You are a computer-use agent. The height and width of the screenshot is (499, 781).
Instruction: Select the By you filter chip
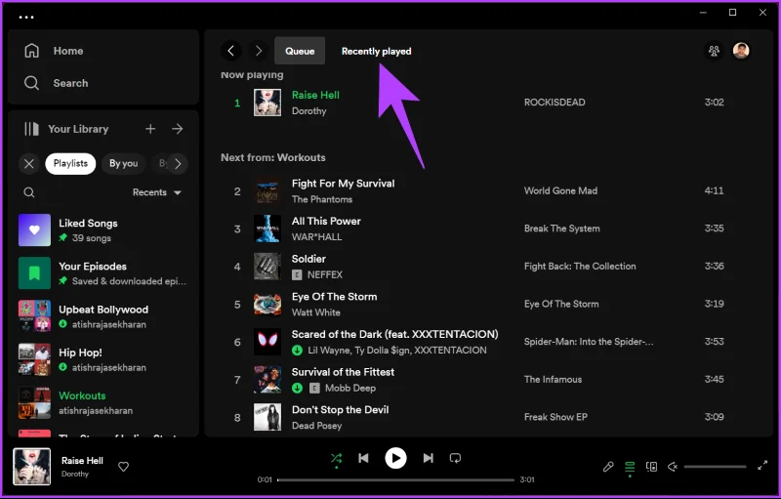(x=124, y=164)
